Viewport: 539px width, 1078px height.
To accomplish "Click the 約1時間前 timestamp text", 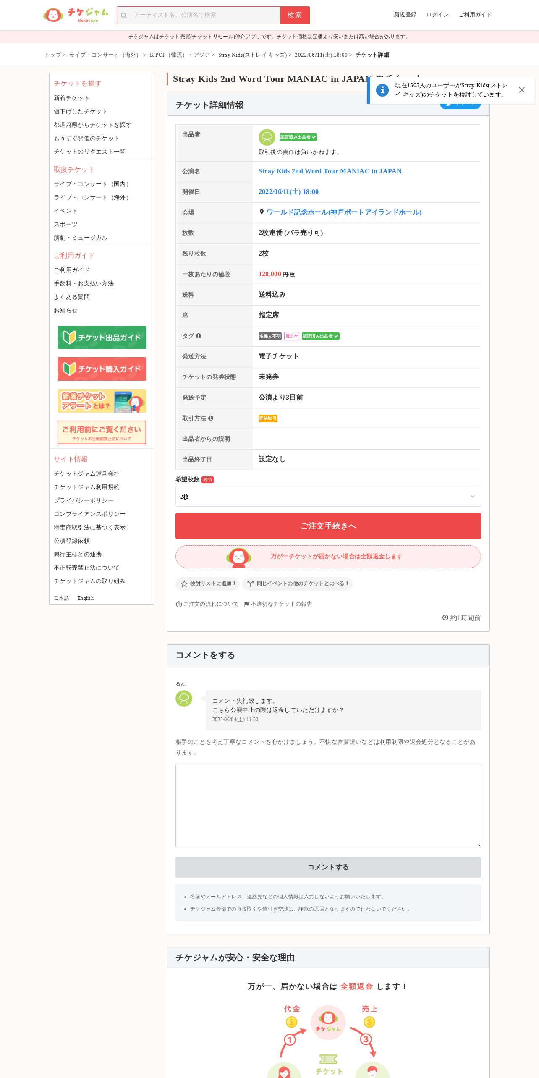I will [466, 618].
